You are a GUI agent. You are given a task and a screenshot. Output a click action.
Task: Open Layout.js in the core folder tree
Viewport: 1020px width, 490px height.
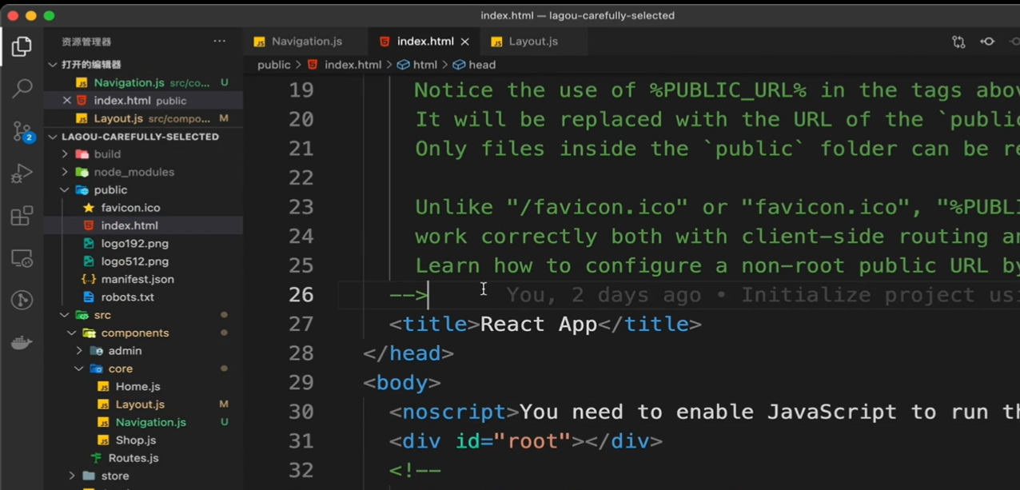click(x=140, y=404)
